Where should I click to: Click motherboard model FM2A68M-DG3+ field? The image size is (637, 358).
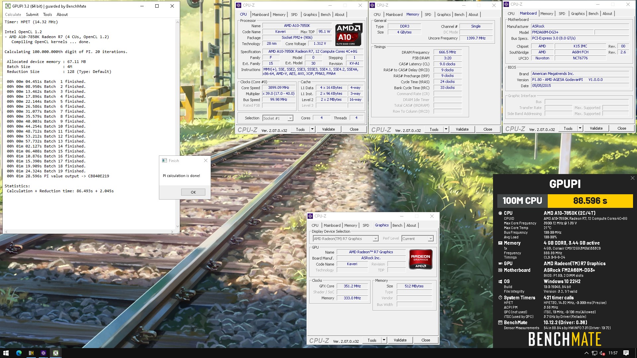562,32
